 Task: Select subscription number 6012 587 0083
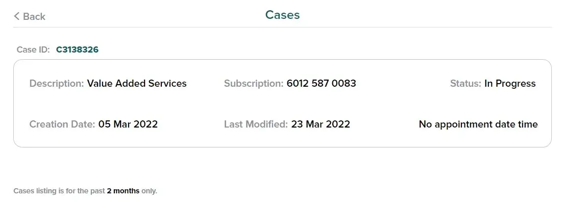tap(322, 84)
